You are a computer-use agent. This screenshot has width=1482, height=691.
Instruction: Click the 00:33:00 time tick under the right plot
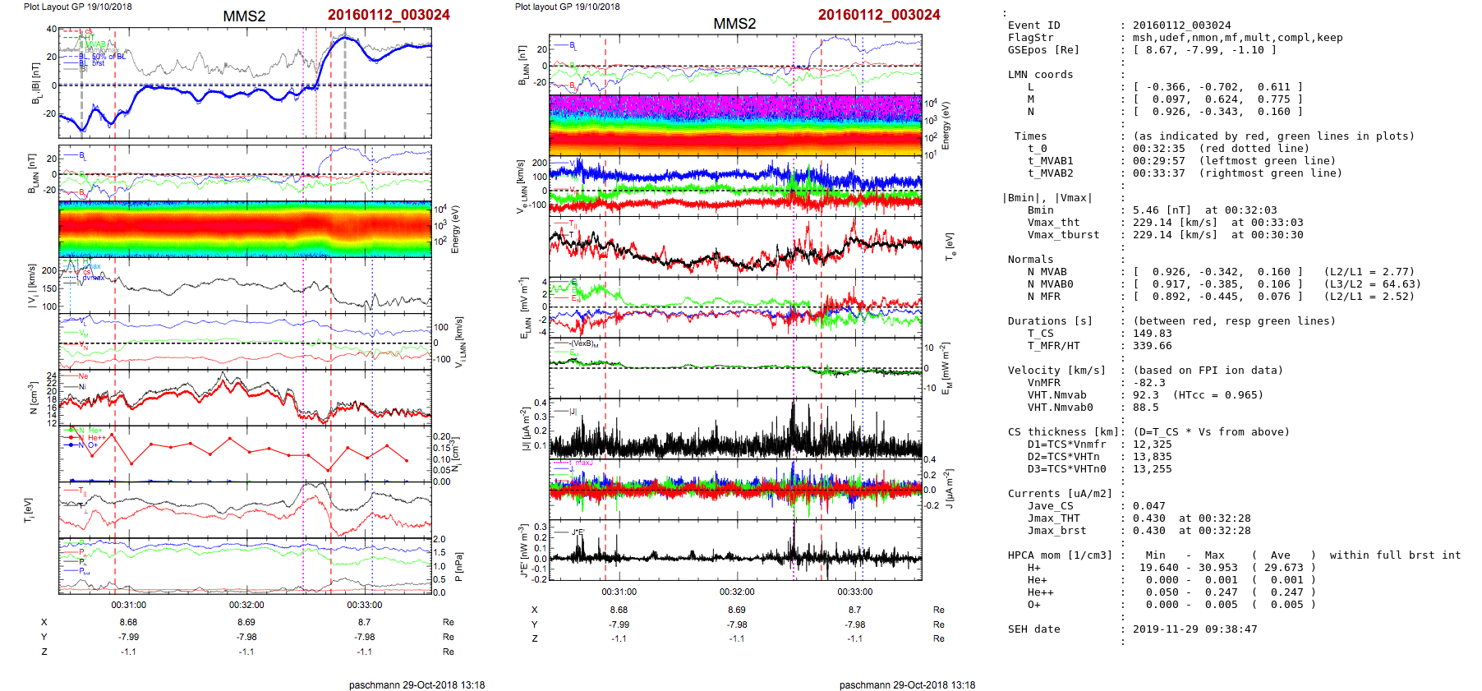coord(854,592)
